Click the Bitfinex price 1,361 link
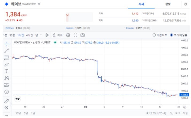Screen dimensions: 191x118 [x=18, y=28]
